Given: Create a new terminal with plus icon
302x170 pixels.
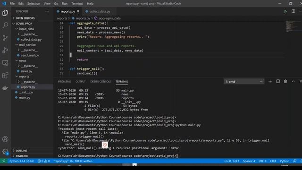Looking at the screenshot, I should pos(270,81).
